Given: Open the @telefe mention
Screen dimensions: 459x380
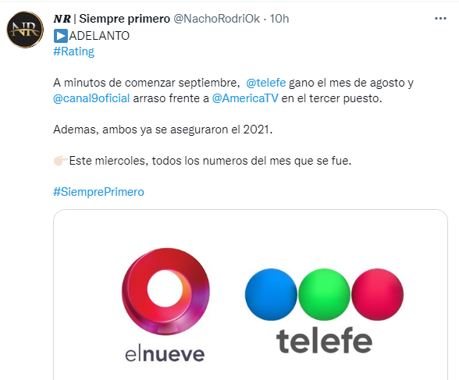Looking at the screenshot, I should point(265,83).
